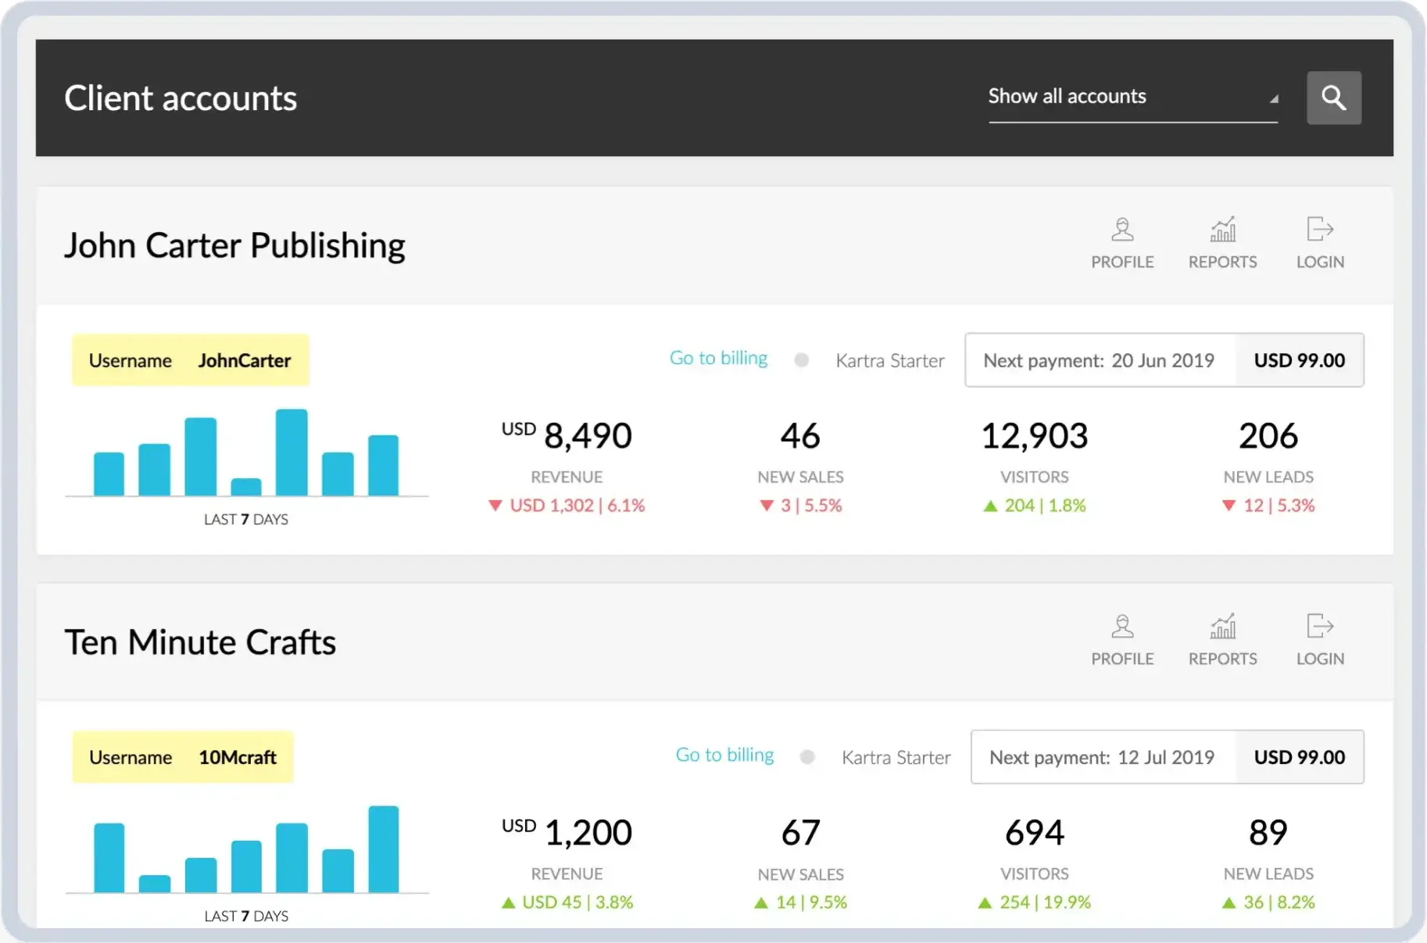Image resolution: width=1427 pixels, height=943 pixels.
Task: Open John Carter Publishing reports icon
Action: (1222, 230)
